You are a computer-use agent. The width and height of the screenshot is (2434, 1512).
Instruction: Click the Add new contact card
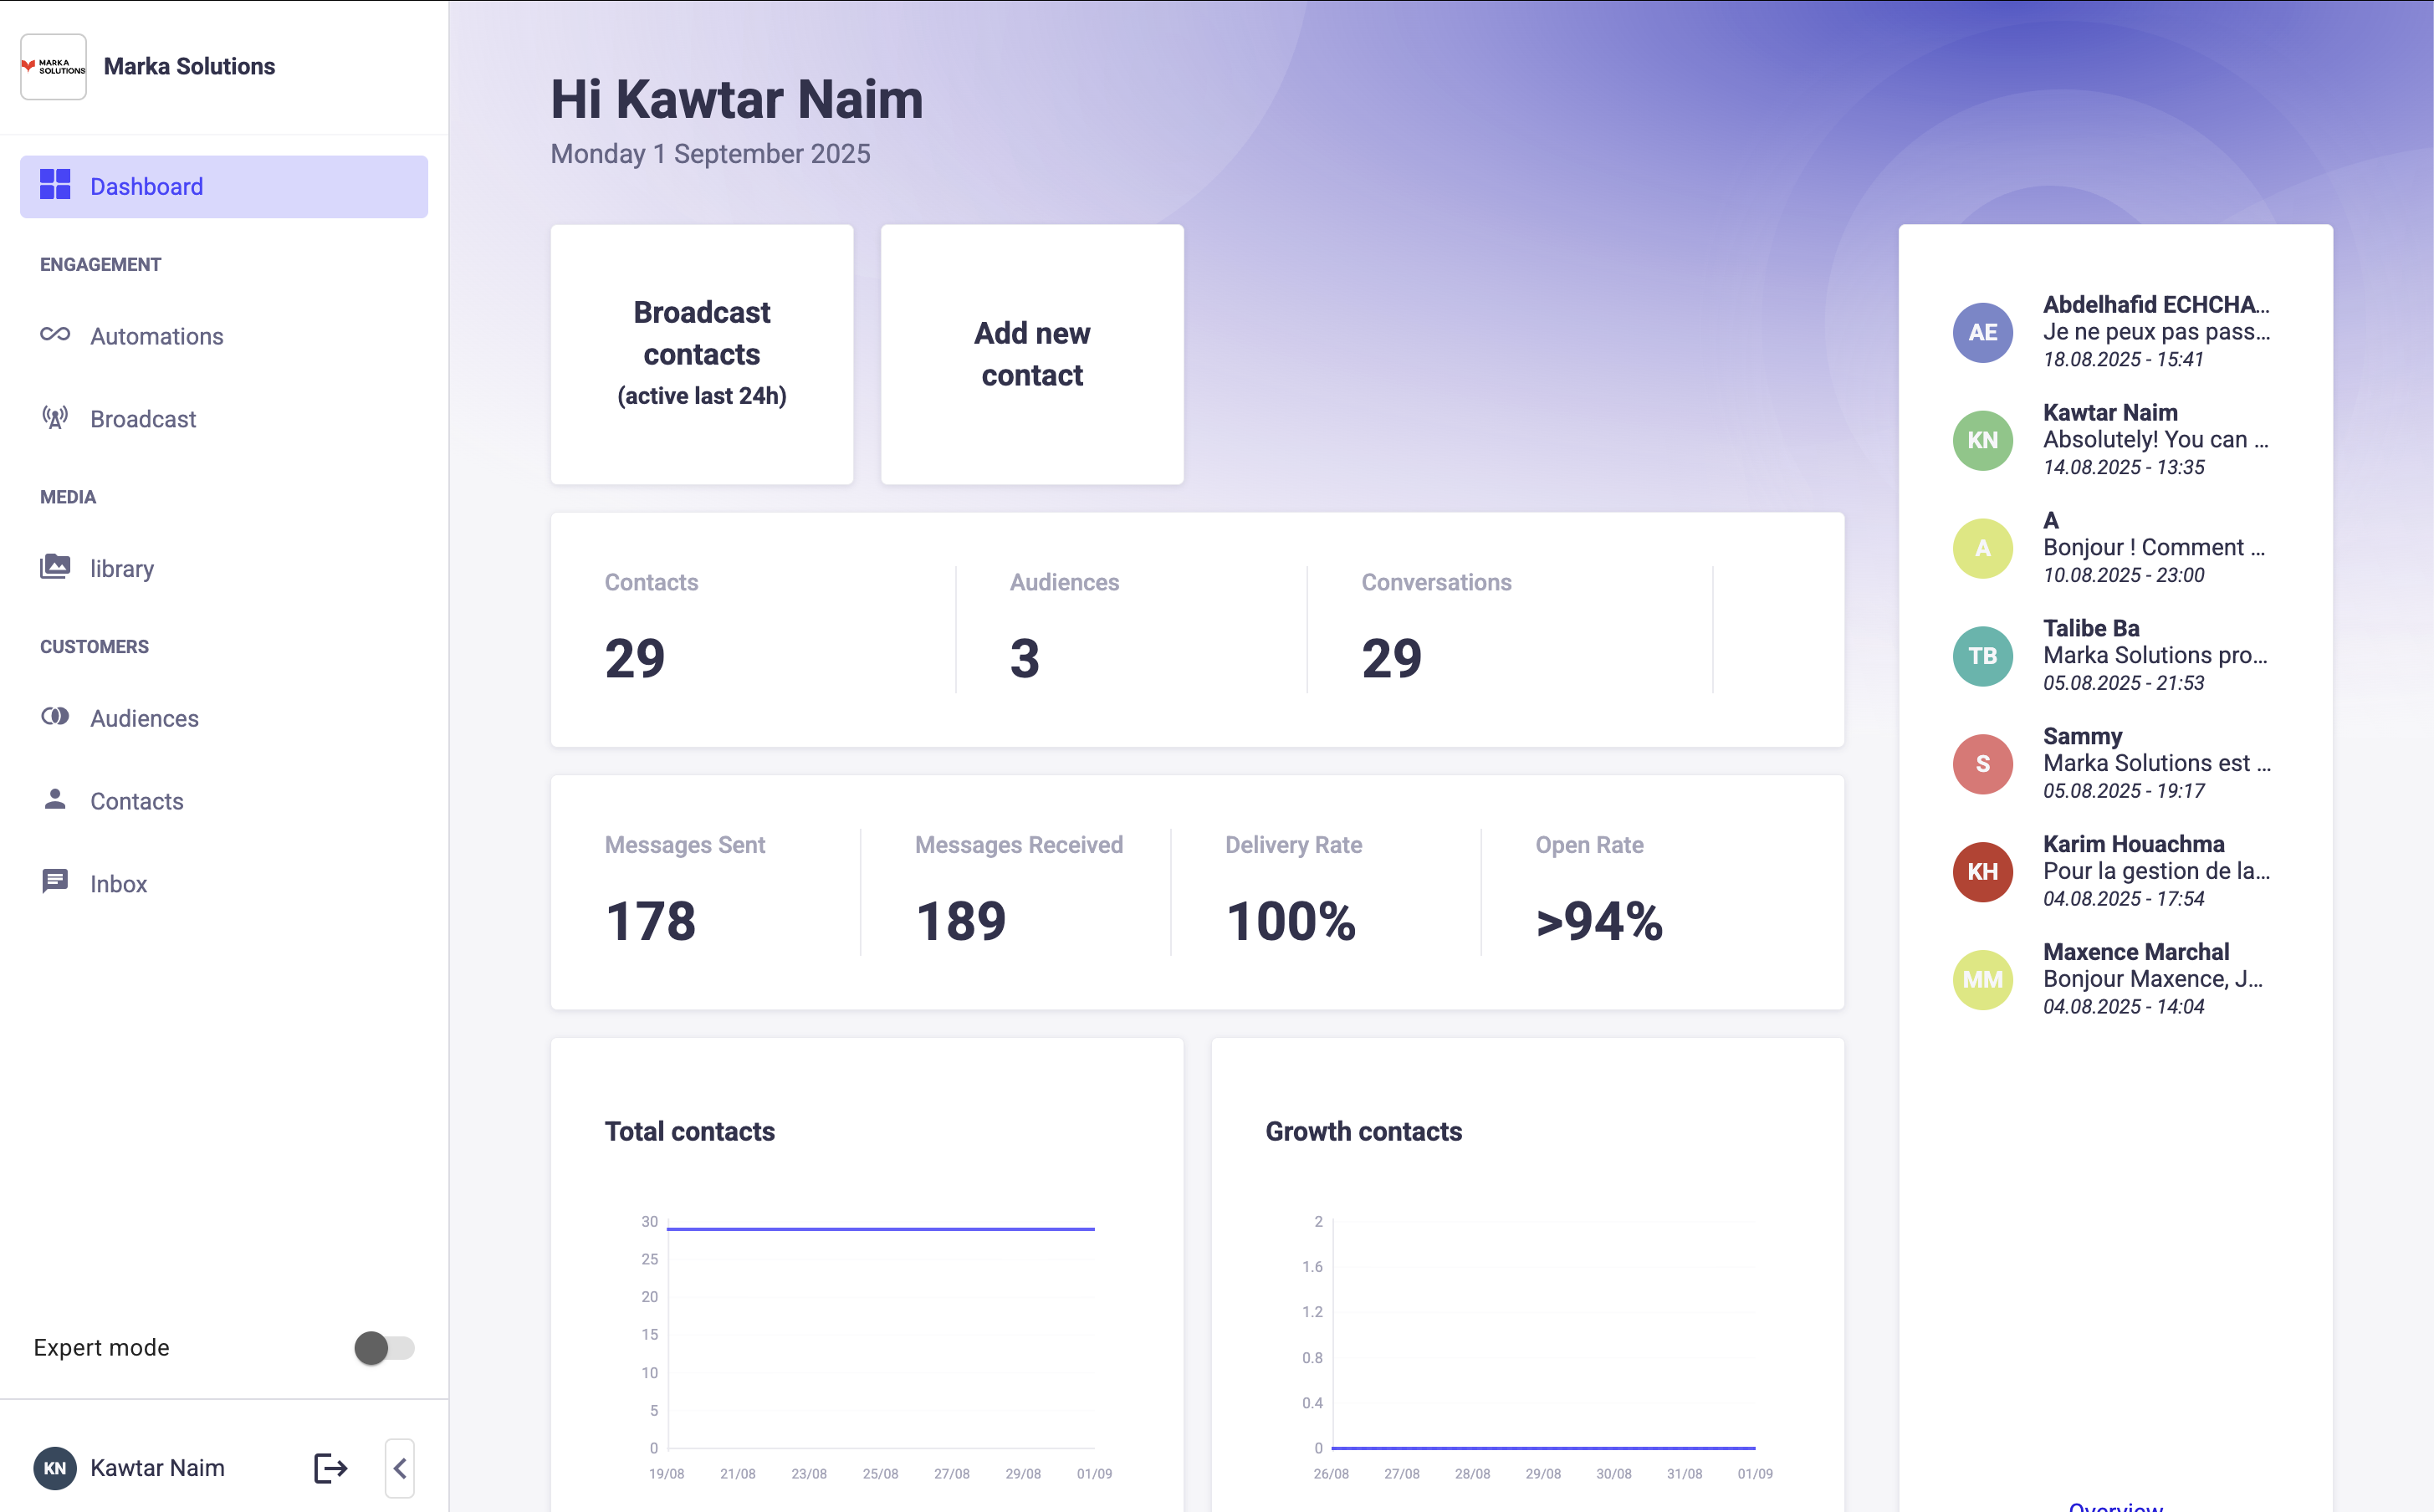[x=1031, y=354]
